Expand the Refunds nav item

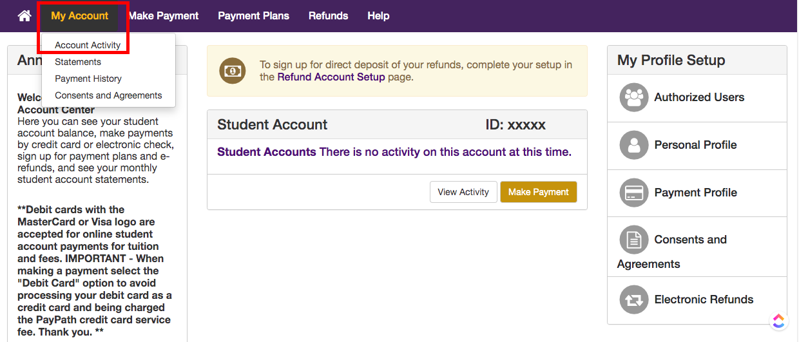coord(328,15)
